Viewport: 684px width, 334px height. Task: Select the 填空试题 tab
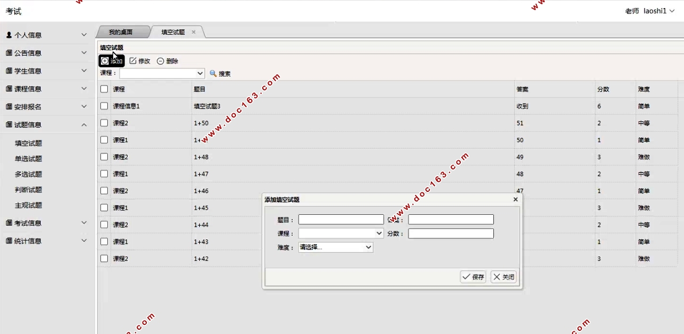(173, 32)
